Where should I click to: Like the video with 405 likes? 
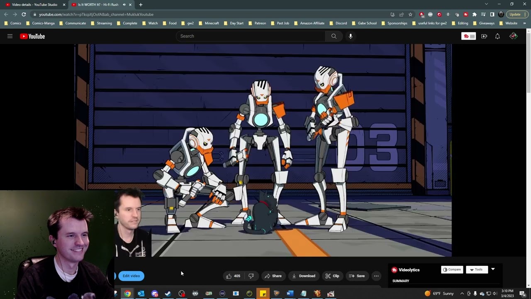233,276
